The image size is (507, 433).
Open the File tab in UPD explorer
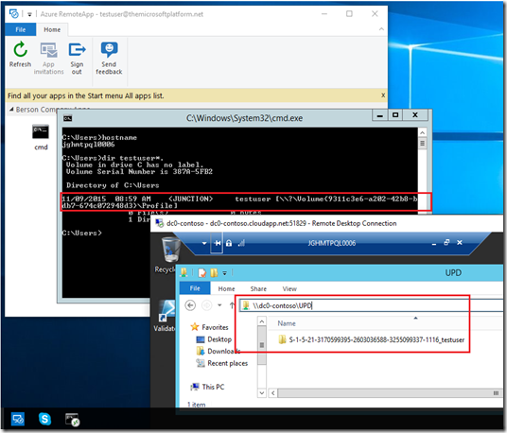click(x=195, y=288)
